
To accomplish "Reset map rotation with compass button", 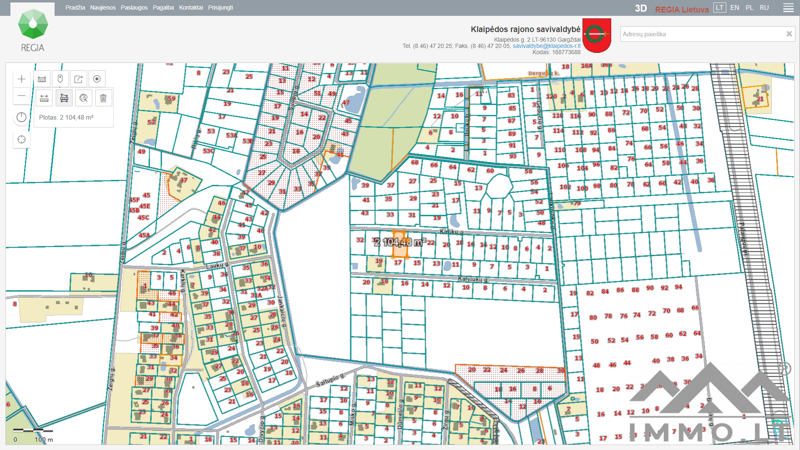I will 22,117.
